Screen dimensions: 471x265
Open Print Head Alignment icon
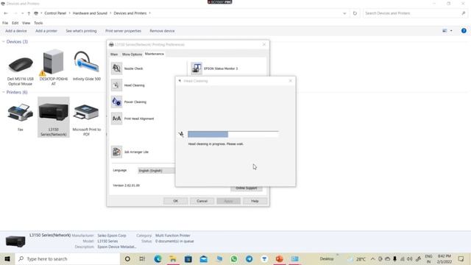(x=116, y=119)
